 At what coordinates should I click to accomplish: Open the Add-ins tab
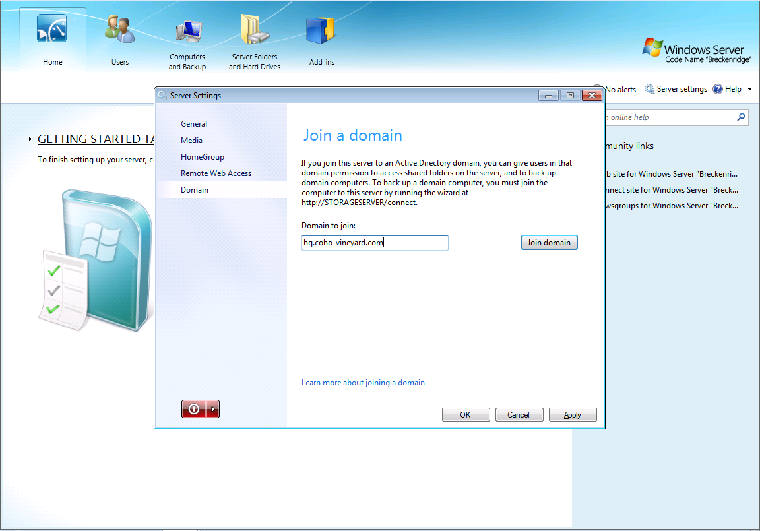tap(321, 42)
